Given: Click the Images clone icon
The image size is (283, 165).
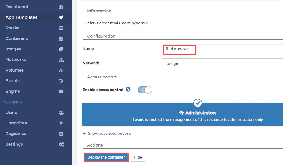Looking at the screenshot, I should (x=61, y=49).
